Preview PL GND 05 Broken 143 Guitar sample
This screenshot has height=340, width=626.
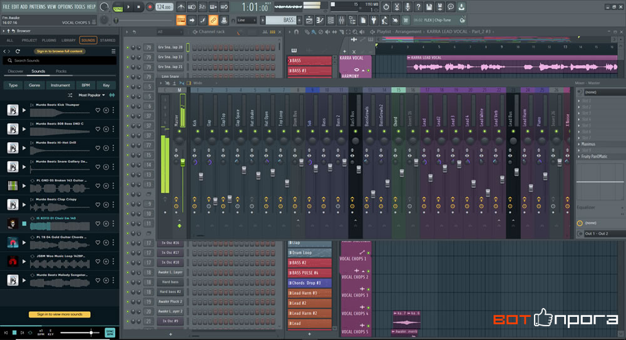(x=24, y=186)
